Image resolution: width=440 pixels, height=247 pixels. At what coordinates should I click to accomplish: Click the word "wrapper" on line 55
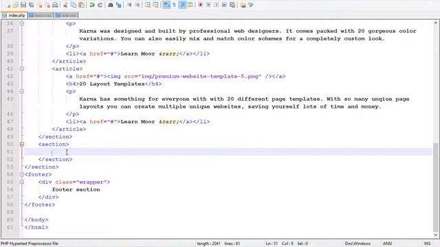coord(91,183)
